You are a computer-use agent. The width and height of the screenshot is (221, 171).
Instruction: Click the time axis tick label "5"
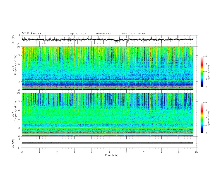click(109, 152)
